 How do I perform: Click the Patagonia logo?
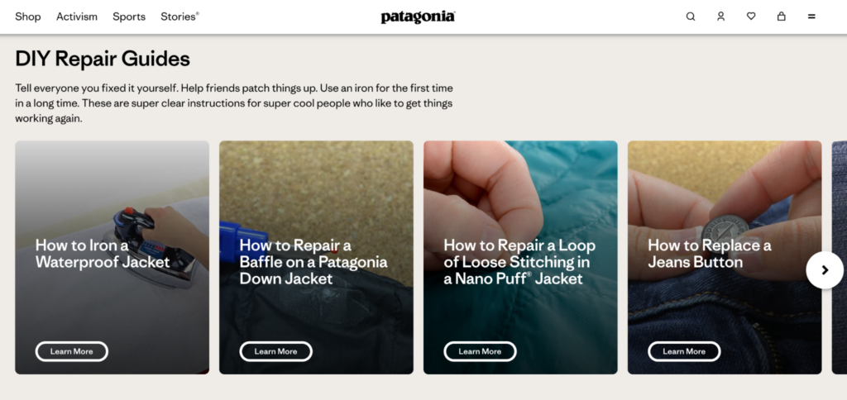coord(418,17)
